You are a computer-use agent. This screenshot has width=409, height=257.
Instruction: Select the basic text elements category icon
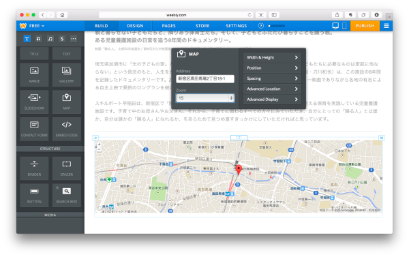[x=27, y=39]
